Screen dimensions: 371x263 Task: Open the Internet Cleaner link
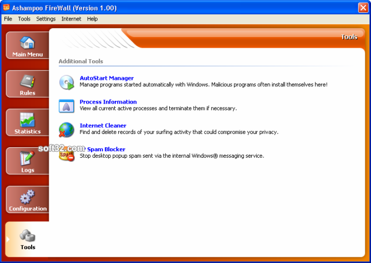(103, 126)
